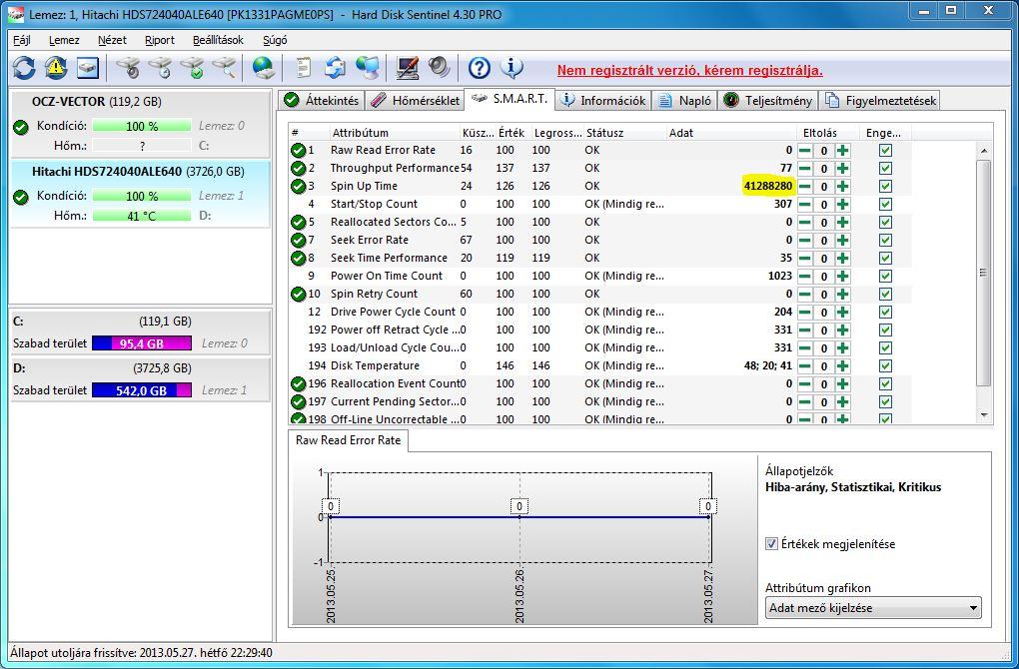Switch to the Napló tab

[683, 100]
